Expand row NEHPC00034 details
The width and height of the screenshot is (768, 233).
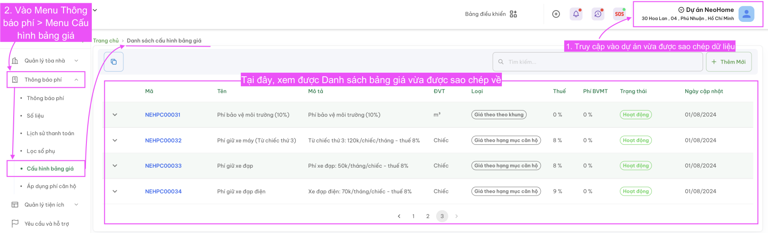click(x=115, y=191)
